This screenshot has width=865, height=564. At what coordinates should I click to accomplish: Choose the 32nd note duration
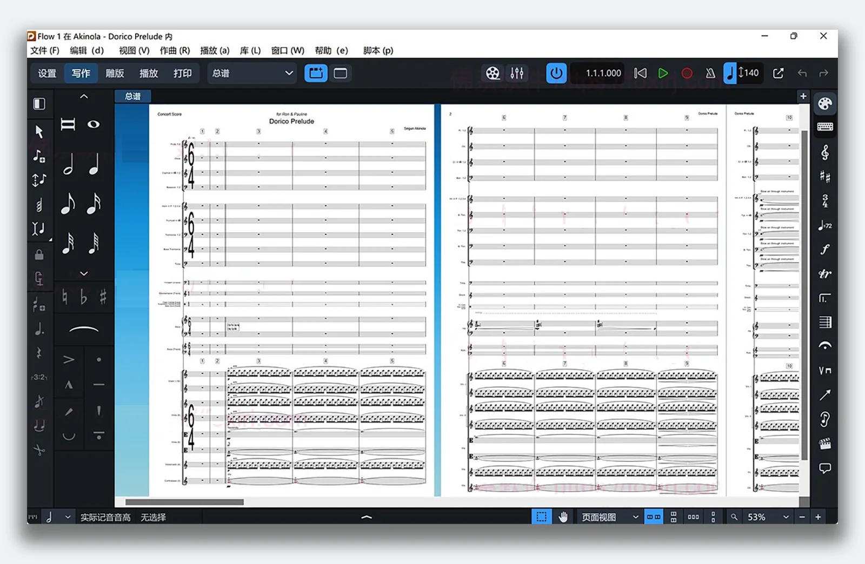click(68, 243)
